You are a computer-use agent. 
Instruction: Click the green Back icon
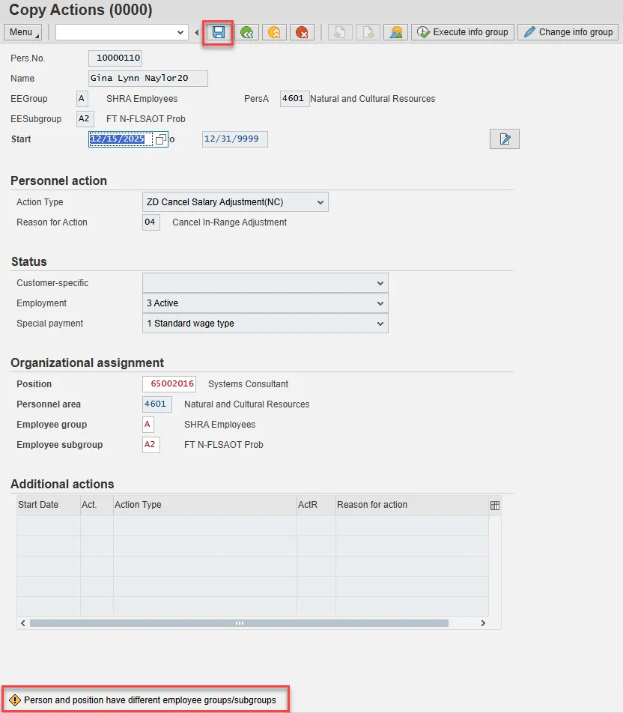(246, 32)
